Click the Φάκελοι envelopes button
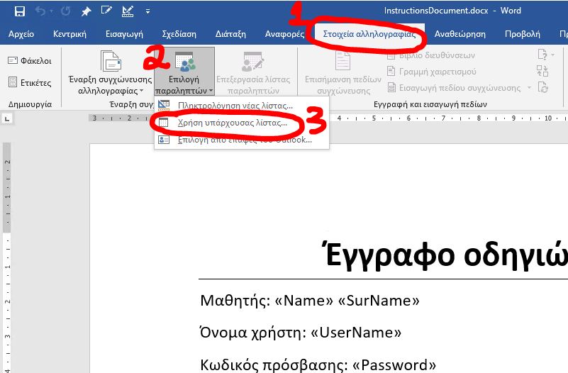 coord(30,60)
